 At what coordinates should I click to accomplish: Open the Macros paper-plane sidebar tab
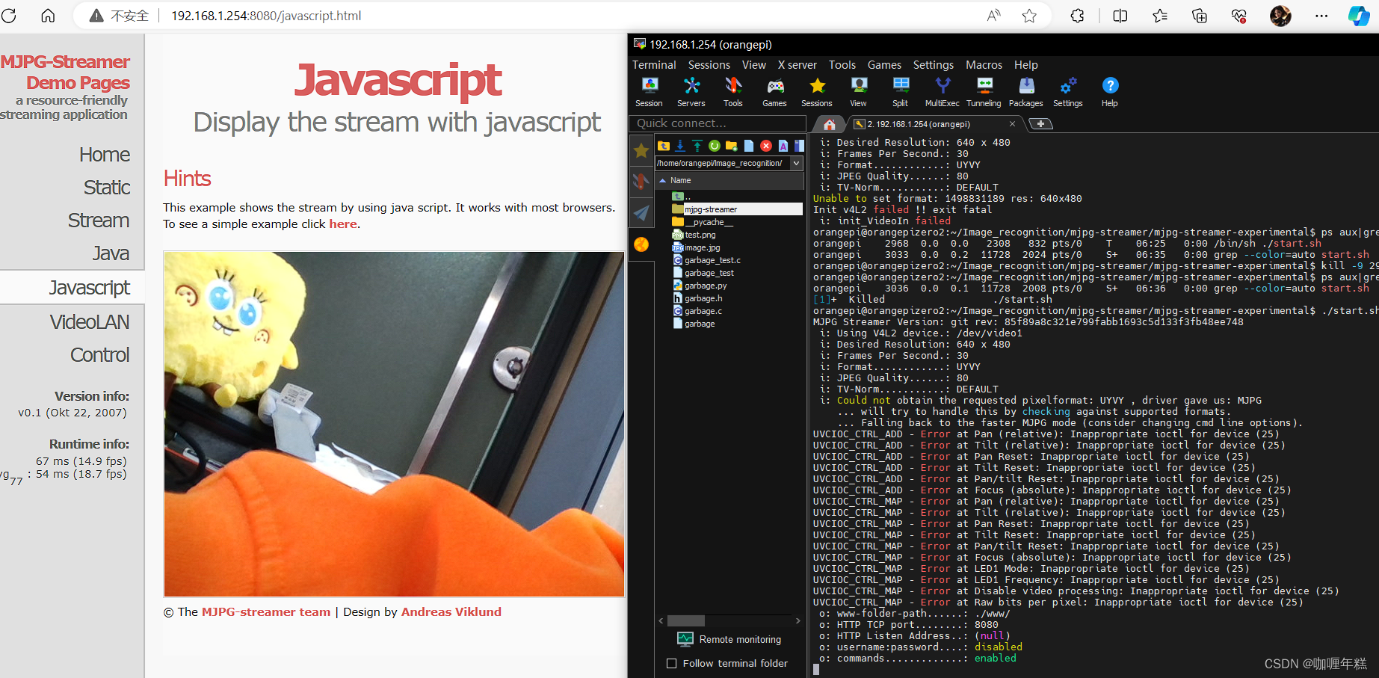[641, 213]
